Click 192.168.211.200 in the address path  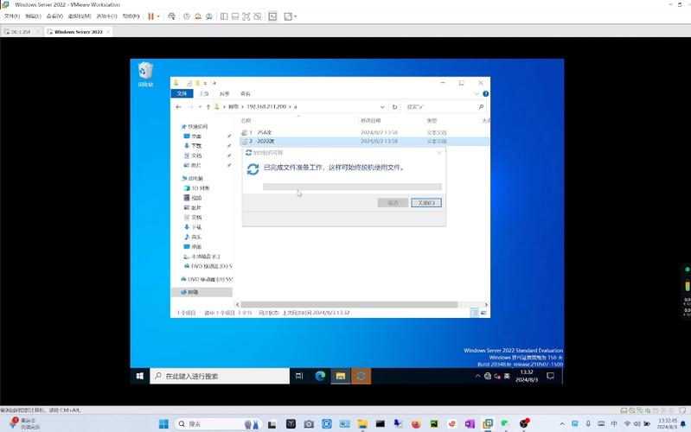(266, 106)
